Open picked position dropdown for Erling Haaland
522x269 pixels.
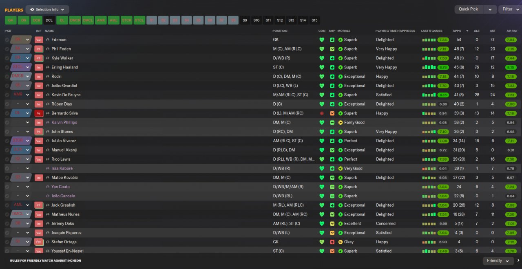pos(21,67)
